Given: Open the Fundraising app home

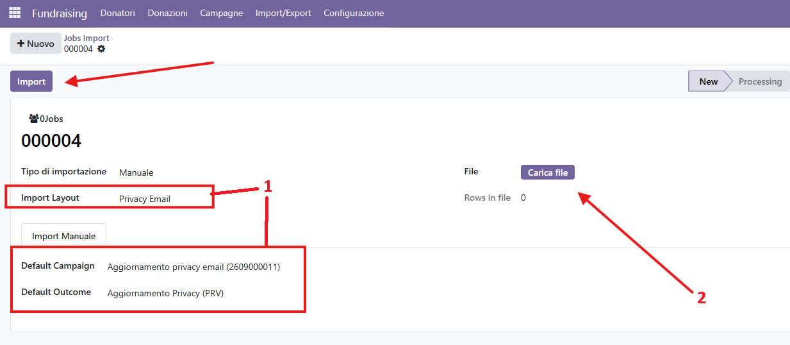Looking at the screenshot, I should pos(59,13).
